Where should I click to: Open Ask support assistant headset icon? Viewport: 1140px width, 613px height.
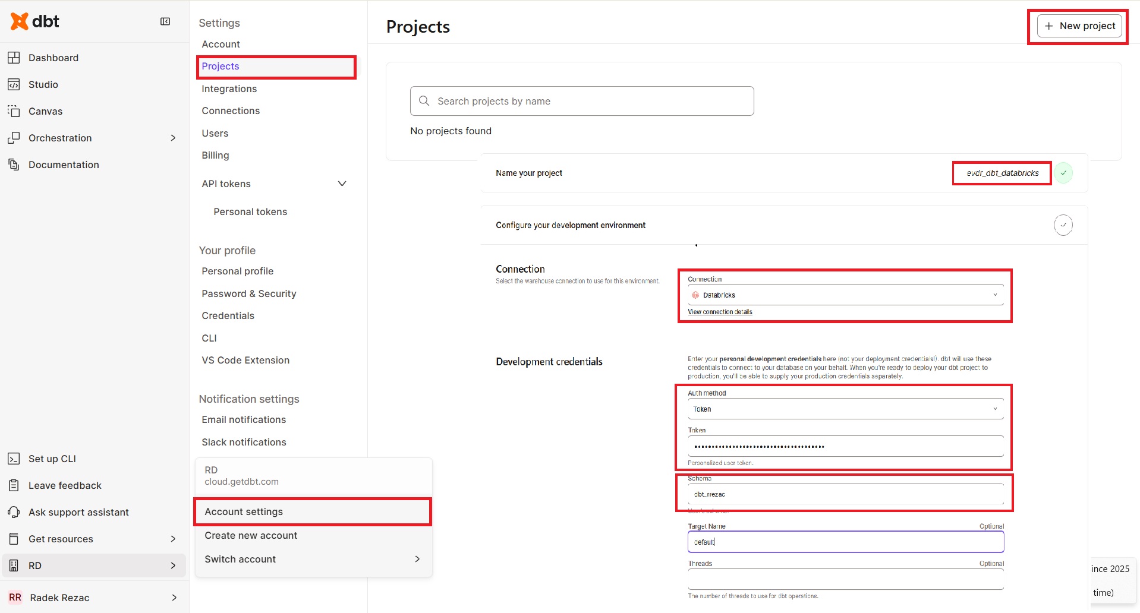[14, 512]
